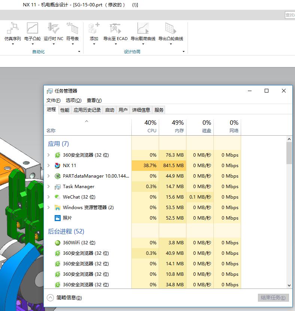This screenshot has width=295, height=311.
Task: Click the PARTdataManager app icon
Action: (57, 176)
